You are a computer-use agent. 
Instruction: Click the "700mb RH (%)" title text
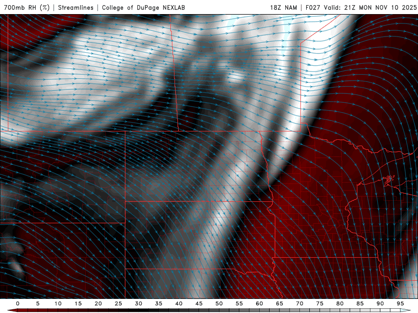[27, 7]
